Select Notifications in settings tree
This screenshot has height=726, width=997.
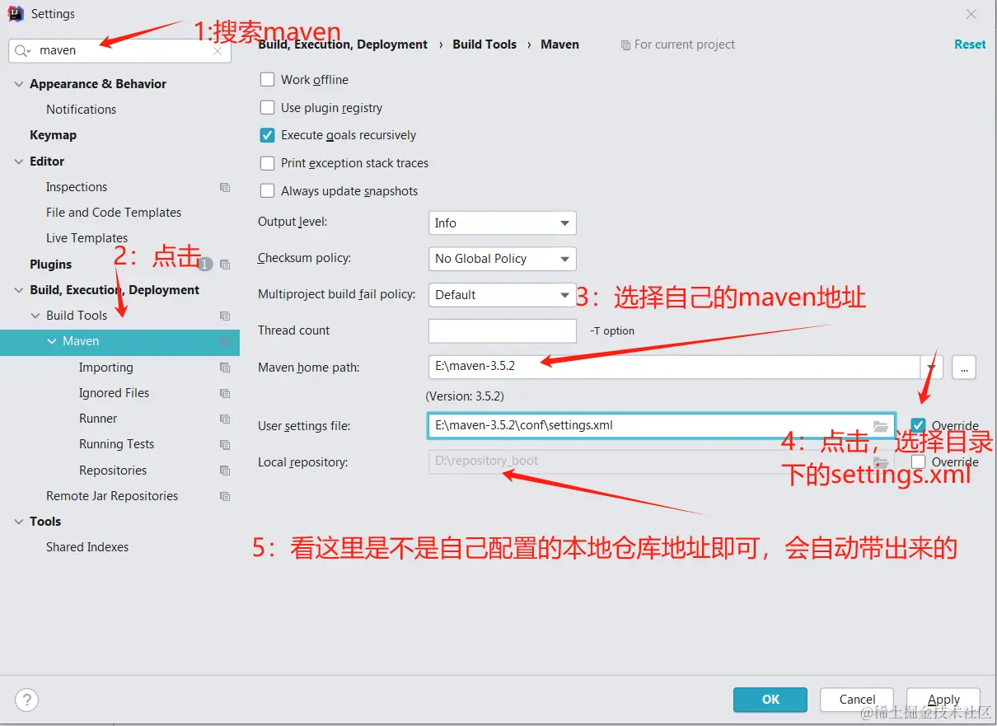[x=81, y=110]
